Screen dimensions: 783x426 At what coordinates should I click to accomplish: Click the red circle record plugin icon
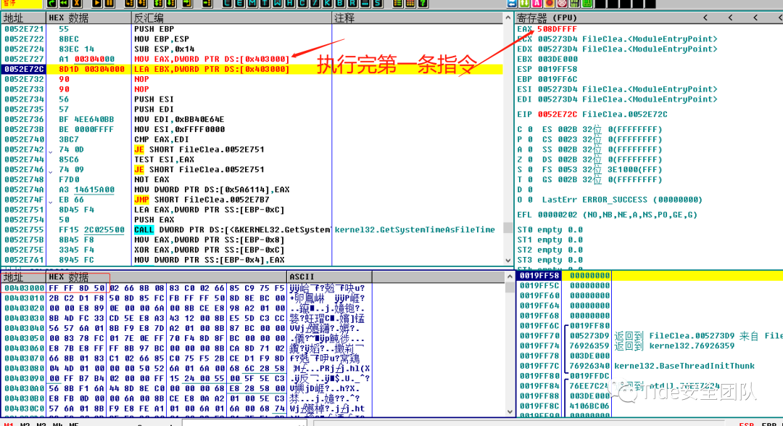coord(550,4)
